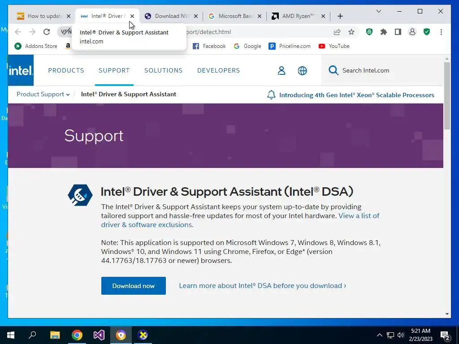
Task: Open the Priceline.com bookmark
Action: click(x=290, y=46)
